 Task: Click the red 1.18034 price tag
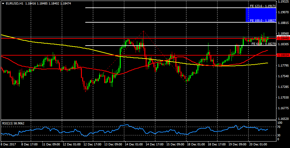pos(283,55)
